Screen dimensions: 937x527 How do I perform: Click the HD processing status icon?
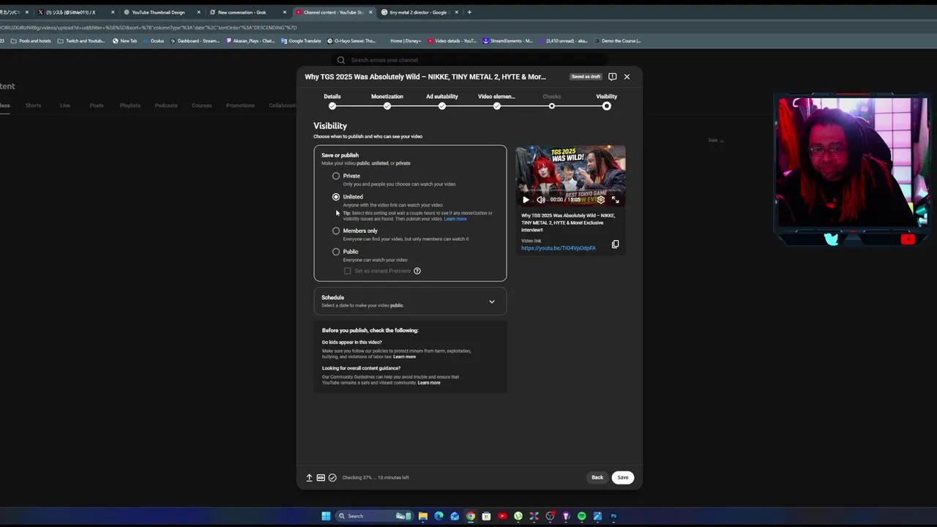tap(321, 477)
